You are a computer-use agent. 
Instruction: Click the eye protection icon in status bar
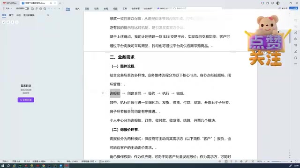[x=220, y=161]
